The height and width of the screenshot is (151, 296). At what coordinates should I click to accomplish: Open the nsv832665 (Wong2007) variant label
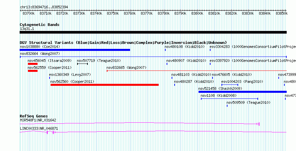(126, 68)
